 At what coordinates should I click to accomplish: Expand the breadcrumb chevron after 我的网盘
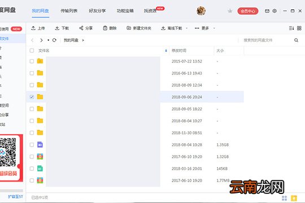[x=83, y=40]
